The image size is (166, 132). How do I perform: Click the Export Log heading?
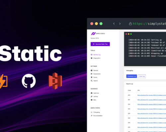point(129,84)
